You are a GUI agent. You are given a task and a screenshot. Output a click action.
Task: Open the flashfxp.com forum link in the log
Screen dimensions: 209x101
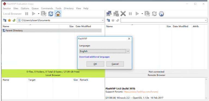pos(141,92)
